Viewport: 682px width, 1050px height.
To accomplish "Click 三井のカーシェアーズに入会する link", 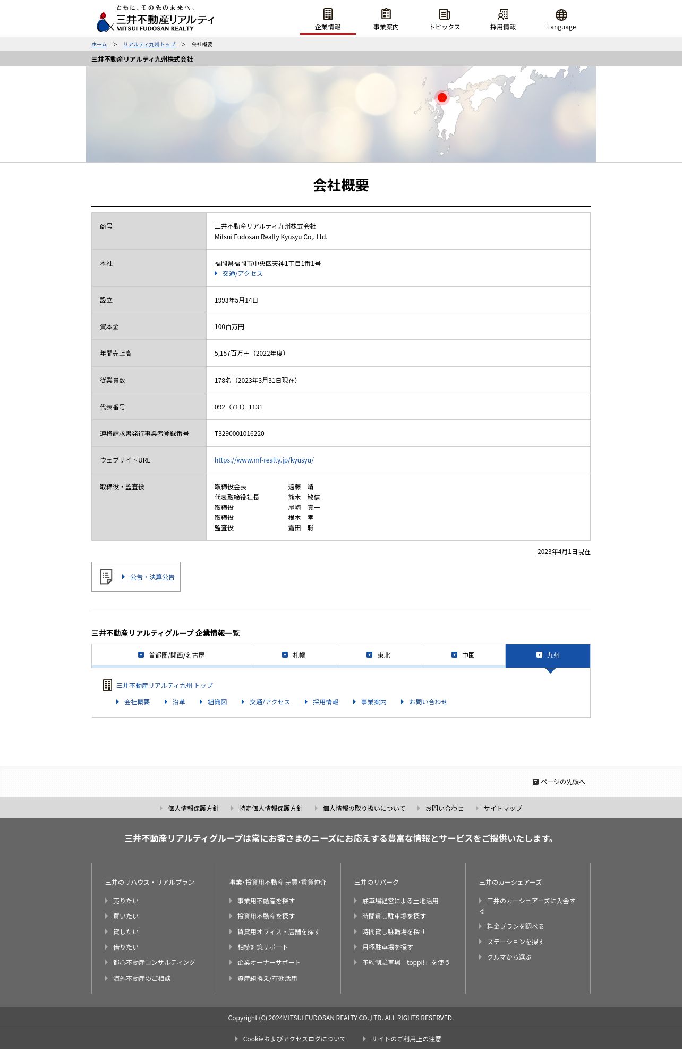I will (527, 905).
